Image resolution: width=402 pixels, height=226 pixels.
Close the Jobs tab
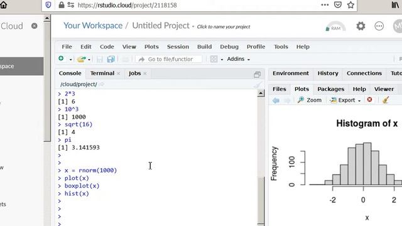145,73
